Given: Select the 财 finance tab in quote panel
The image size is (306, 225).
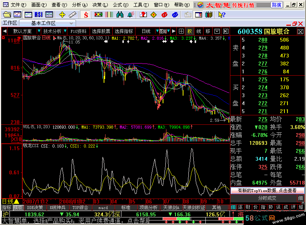Looking at the screenshot, I should click(248, 207).
